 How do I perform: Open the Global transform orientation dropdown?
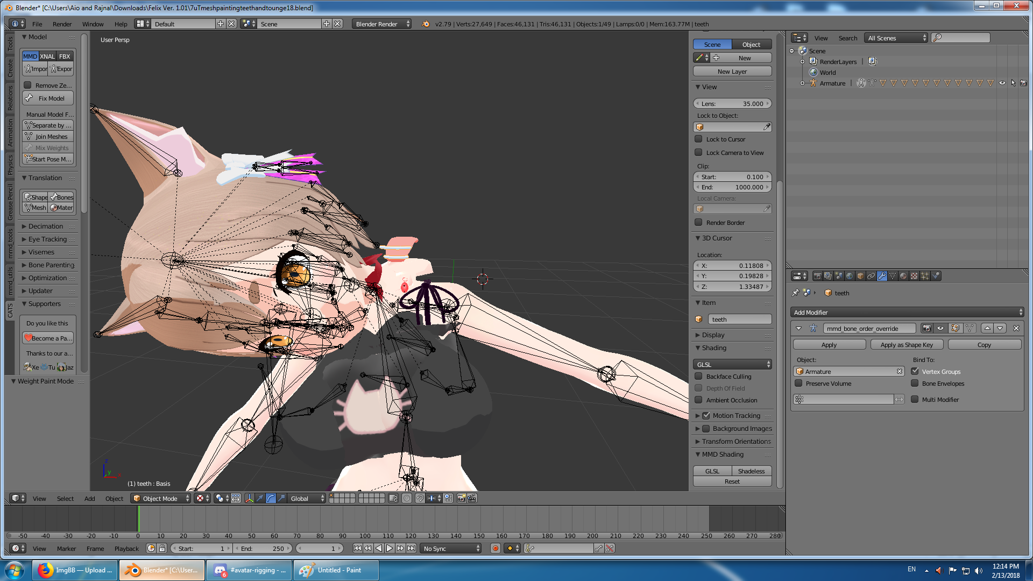[x=307, y=498]
